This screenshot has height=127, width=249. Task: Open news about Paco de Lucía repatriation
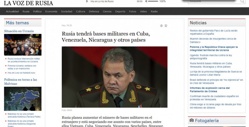click(214, 32)
